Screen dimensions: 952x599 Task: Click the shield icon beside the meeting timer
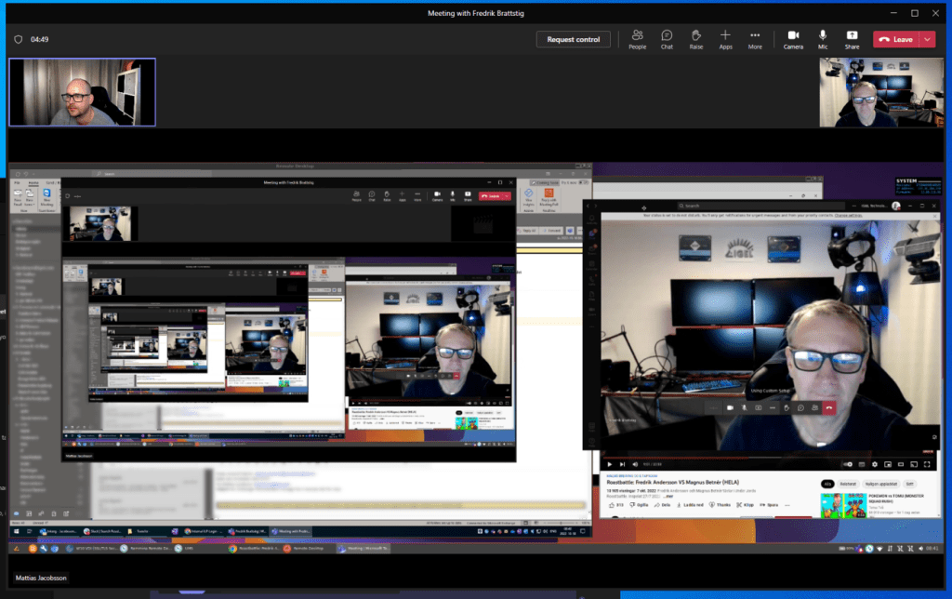[x=18, y=40]
